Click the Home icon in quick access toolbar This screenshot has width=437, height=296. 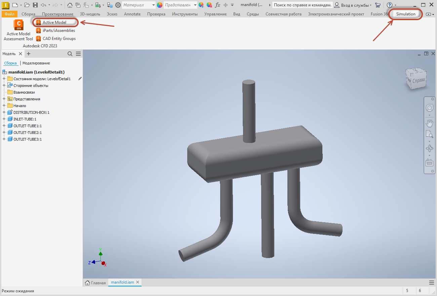[70, 5]
